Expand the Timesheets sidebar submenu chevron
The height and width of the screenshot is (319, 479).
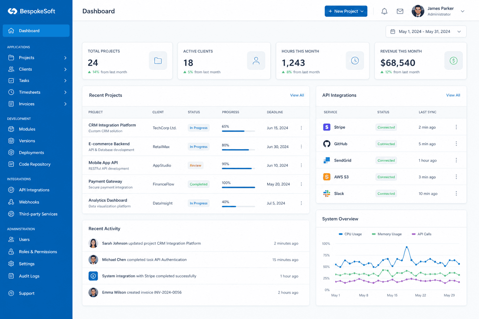click(x=65, y=92)
